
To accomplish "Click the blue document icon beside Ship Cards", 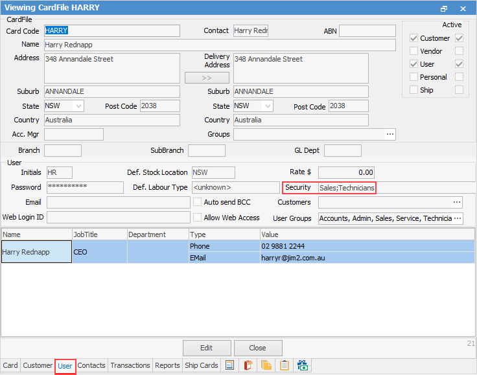I will coord(229,365).
